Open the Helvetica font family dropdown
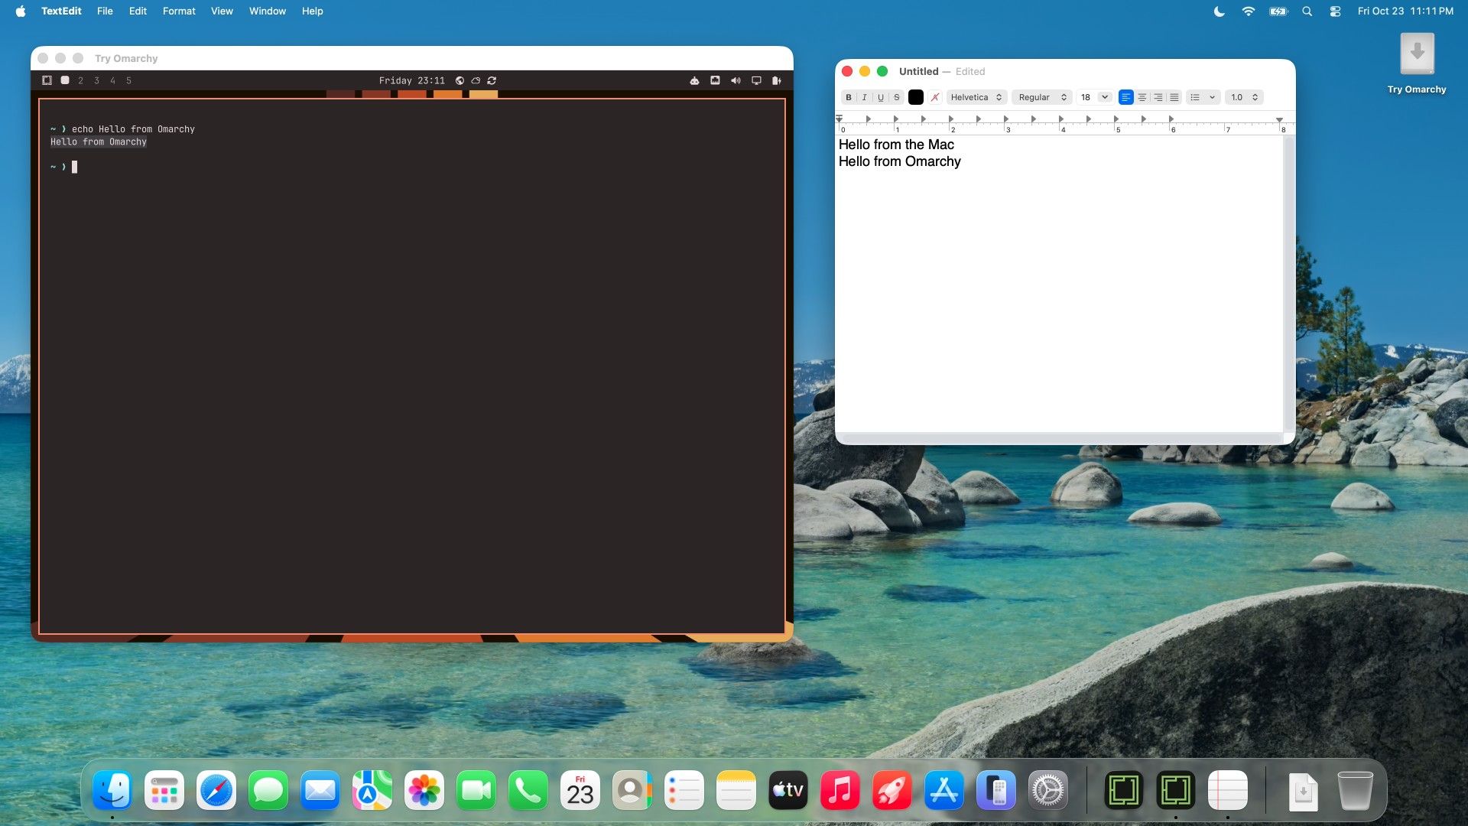Viewport: 1468px width, 826px height. click(x=976, y=97)
